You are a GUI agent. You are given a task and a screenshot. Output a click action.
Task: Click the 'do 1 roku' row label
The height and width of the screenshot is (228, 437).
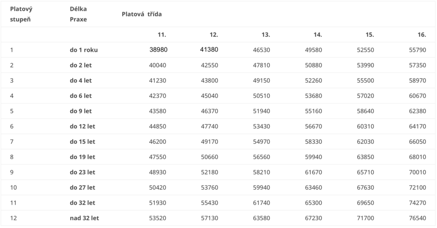(84, 50)
